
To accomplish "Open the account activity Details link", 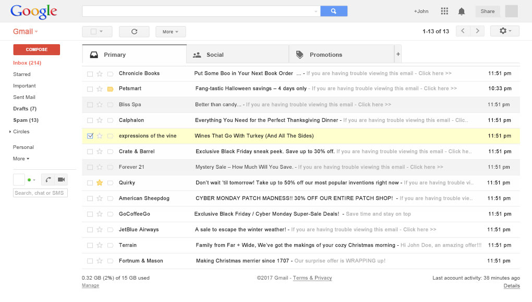I will [512, 286].
